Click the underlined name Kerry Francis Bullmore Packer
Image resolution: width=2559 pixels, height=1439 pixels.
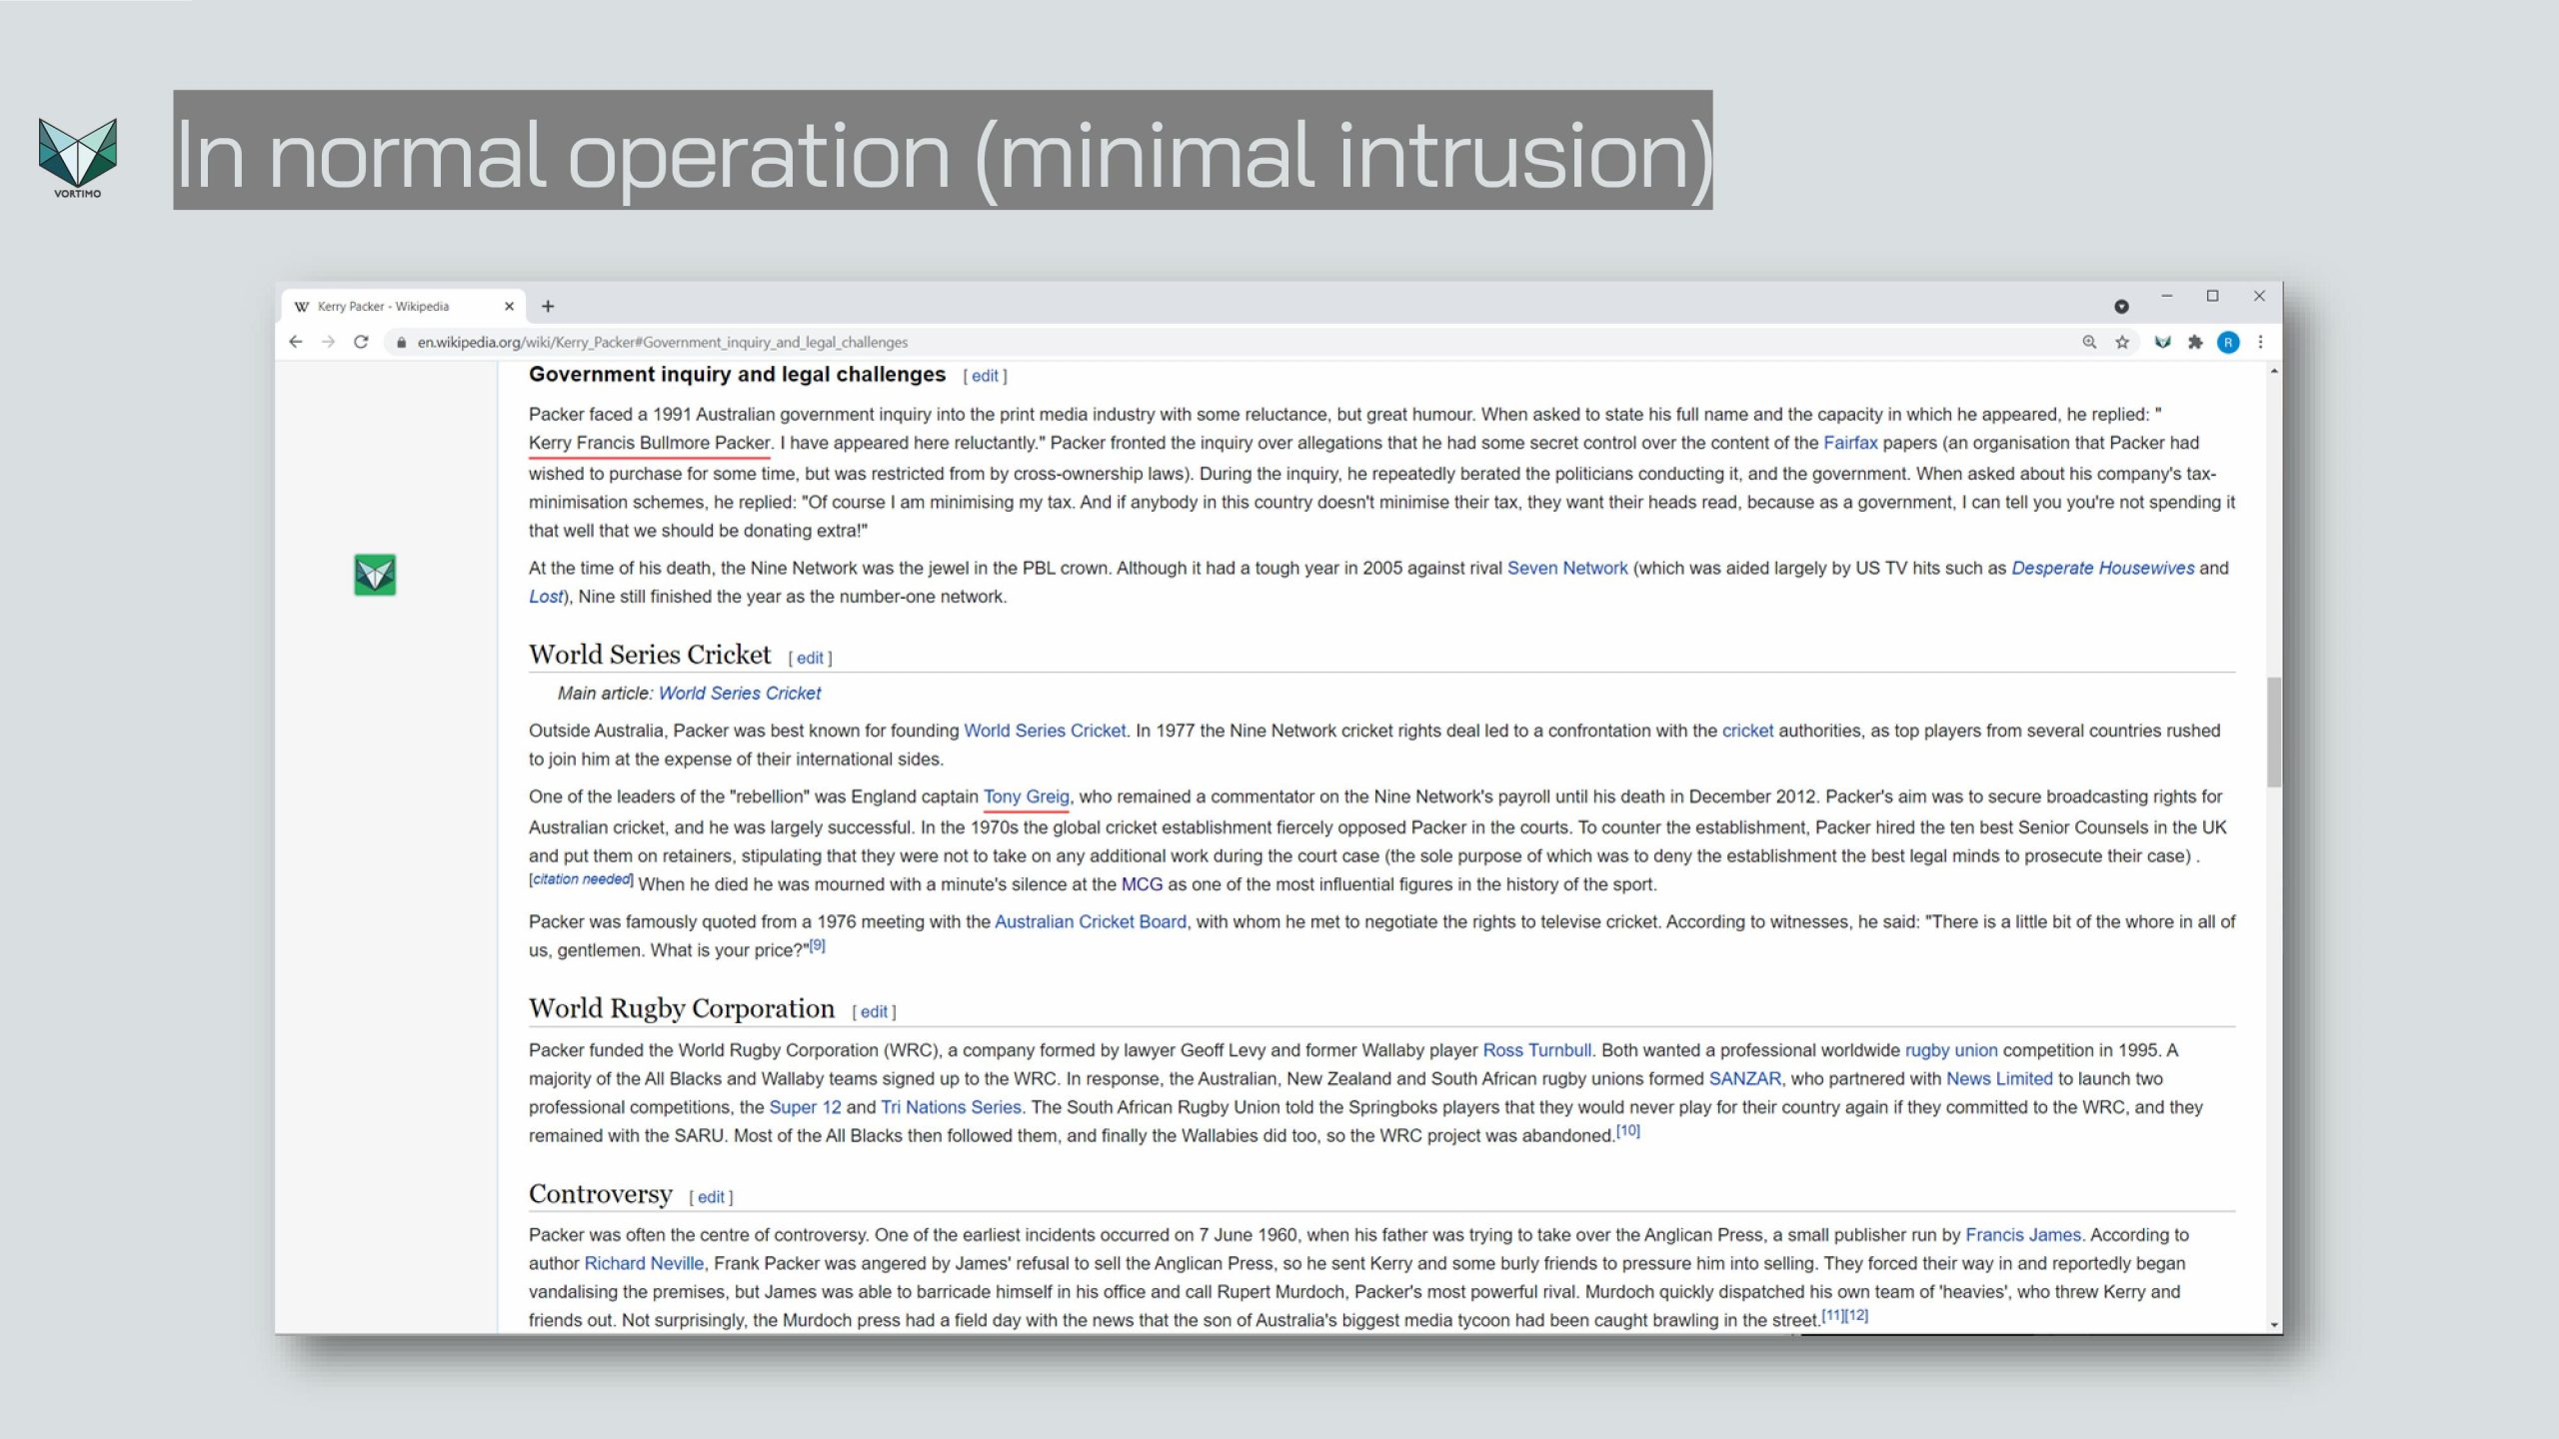tap(650, 443)
